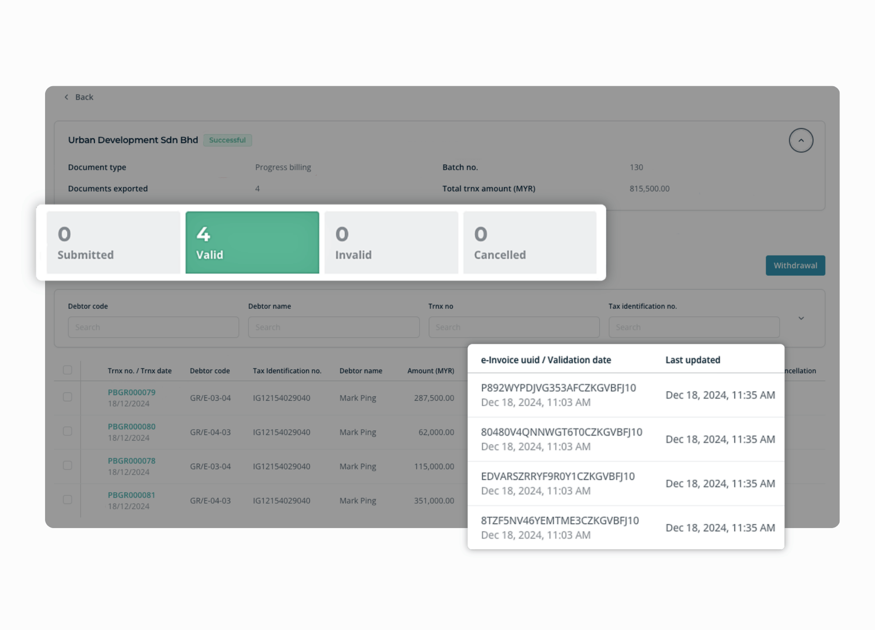The image size is (875, 630).
Task: Click the total trnx amount 815,500.00
Action: pos(650,189)
